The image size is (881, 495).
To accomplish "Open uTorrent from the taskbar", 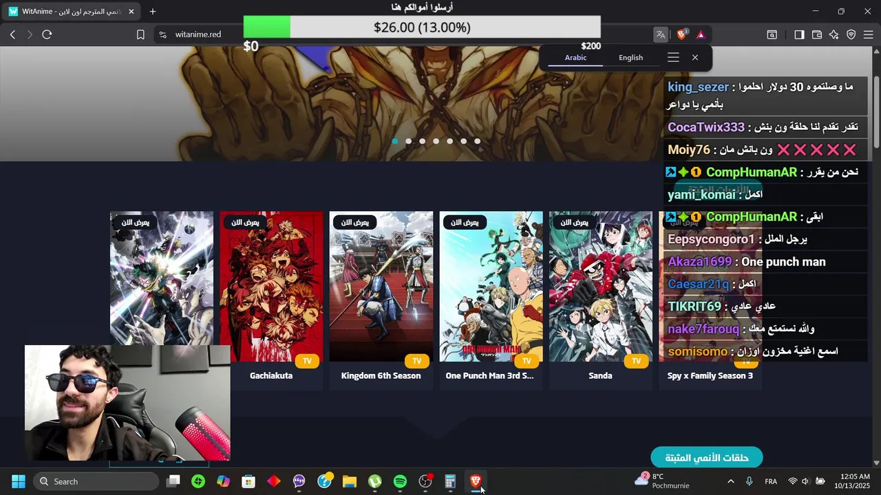I will coord(374,481).
